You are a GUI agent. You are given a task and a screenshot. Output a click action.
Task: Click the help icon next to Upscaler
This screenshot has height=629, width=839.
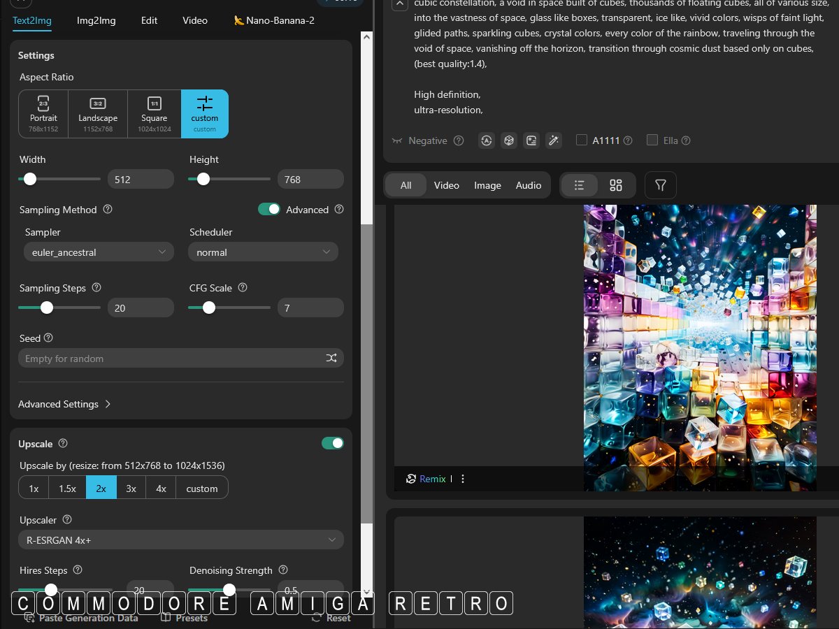pos(67,520)
